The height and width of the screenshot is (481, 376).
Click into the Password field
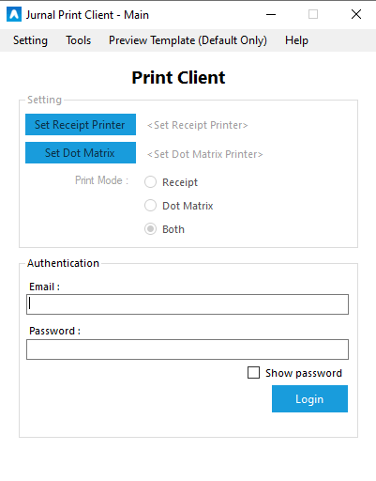point(188,349)
